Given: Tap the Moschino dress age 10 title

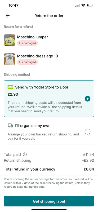Looking at the screenshot, I should [x=37, y=56].
